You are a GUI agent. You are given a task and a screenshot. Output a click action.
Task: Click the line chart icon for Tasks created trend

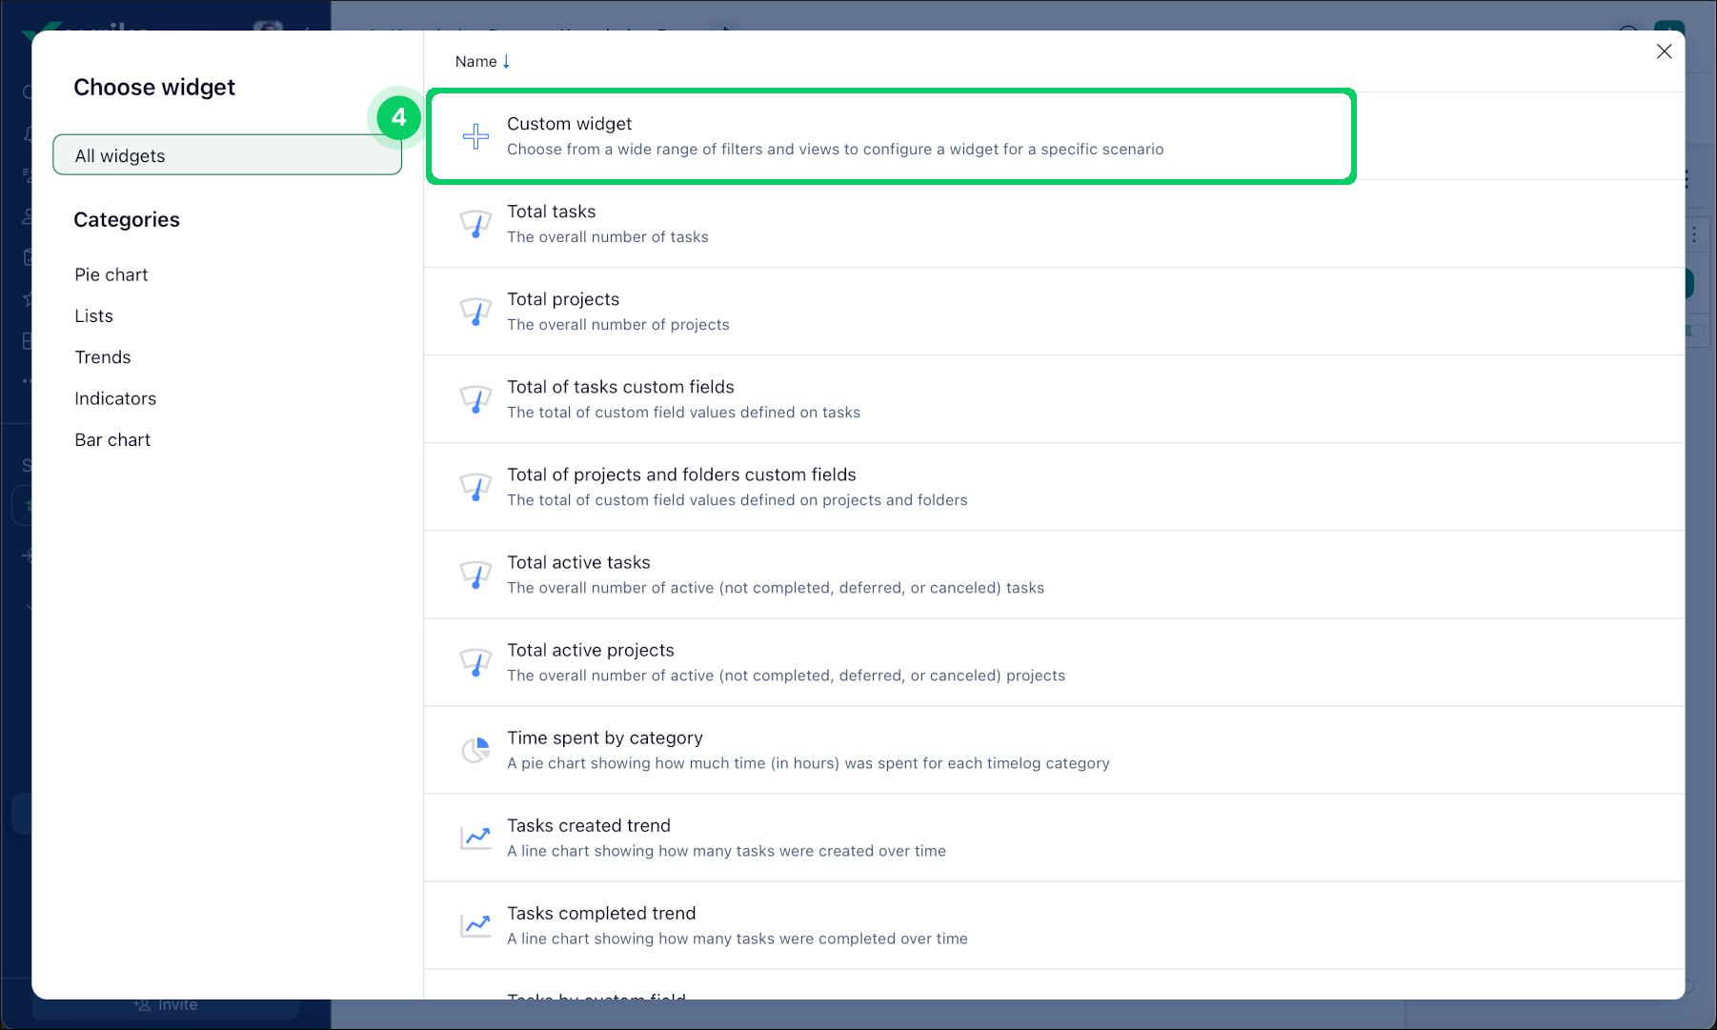pyautogui.click(x=475, y=837)
